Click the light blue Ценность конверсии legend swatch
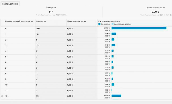The height and width of the screenshot is (104, 172). [x=112, y=24]
